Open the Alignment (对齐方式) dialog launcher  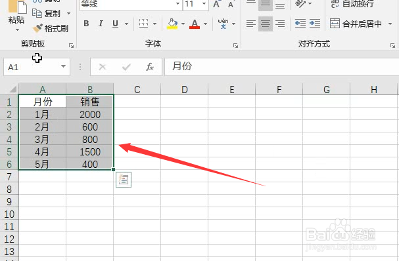pos(392,46)
